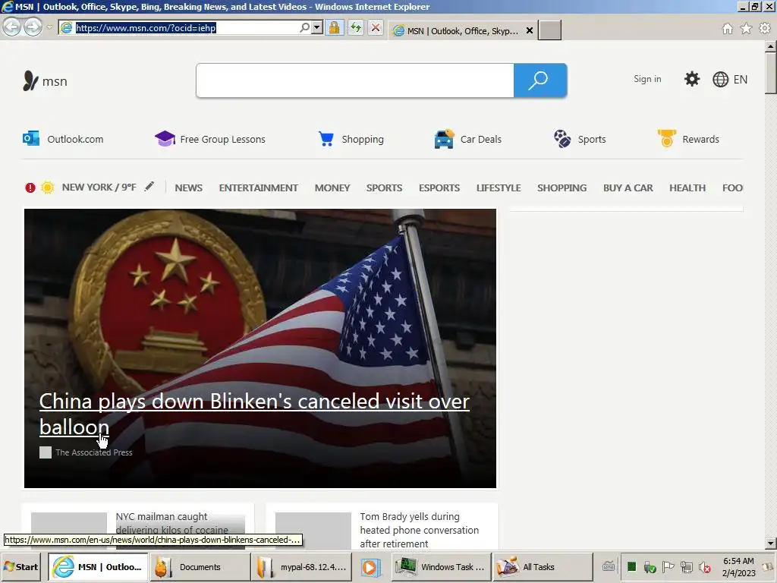The width and height of the screenshot is (777, 583).
Task: Switch to Windows Task Manager taskbar item
Action: point(442,567)
